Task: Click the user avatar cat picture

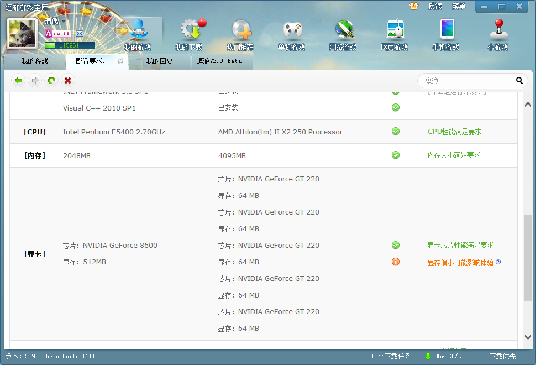Action: pyautogui.click(x=22, y=34)
